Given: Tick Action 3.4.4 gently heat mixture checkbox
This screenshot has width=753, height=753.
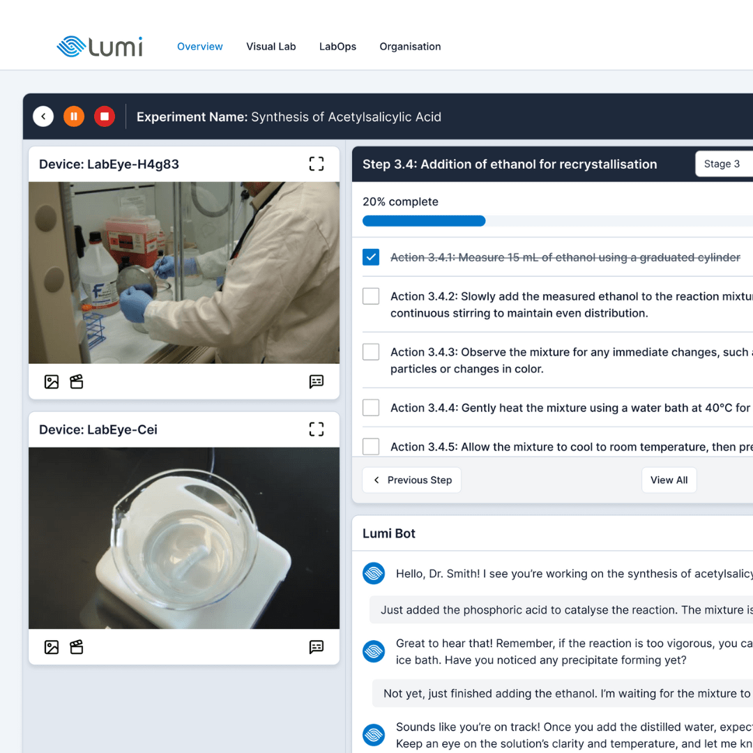Looking at the screenshot, I should click(371, 407).
